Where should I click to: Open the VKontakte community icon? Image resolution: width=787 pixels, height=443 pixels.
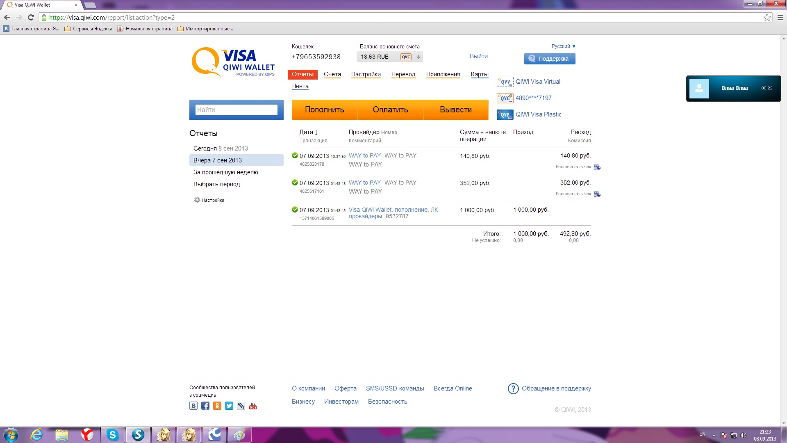tap(193, 406)
